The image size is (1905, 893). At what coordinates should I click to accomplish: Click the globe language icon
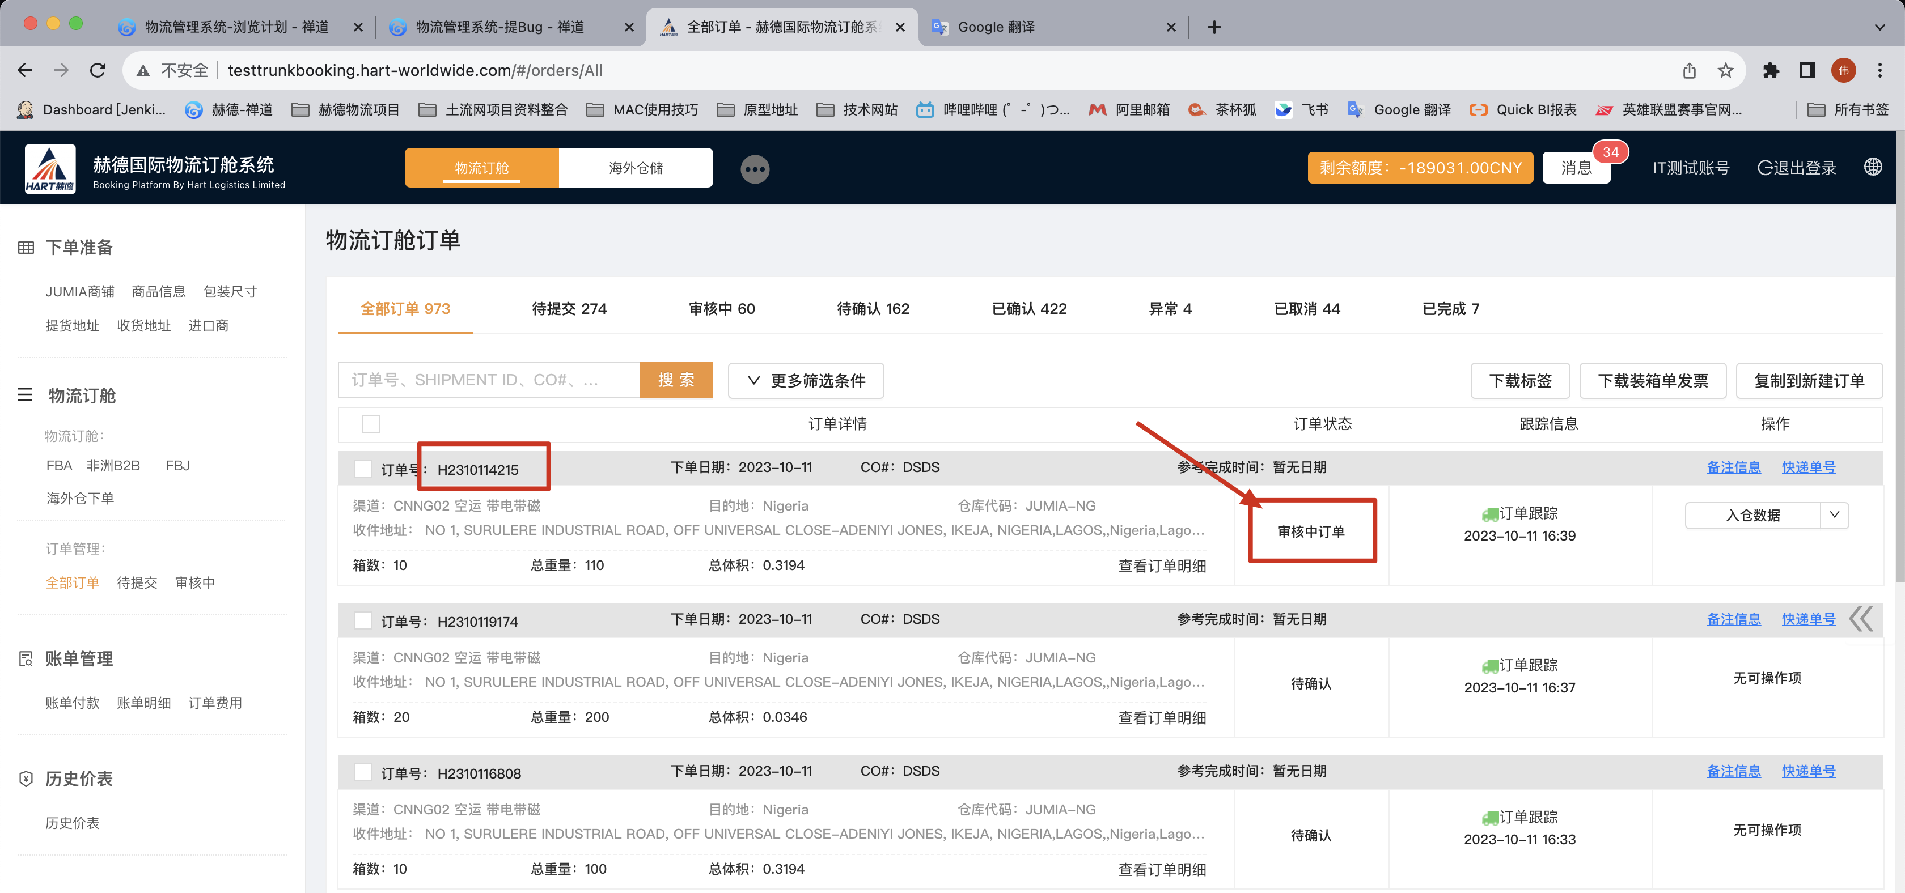pos(1873,167)
